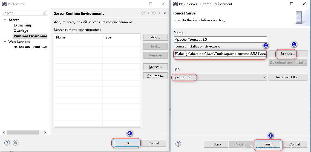Click the forward navigation arrow in Preferences
This screenshot has height=152, width=311.
(154, 13)
